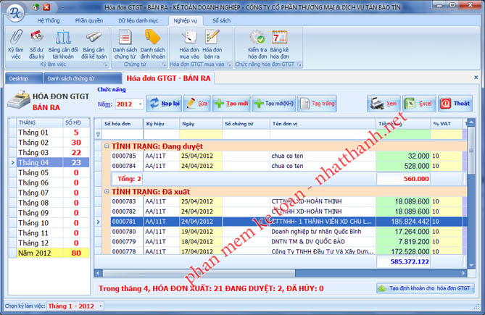485x315 pixels.
Task: Click the vertical scrollbar up arrow
Action: tap(471, 122)
